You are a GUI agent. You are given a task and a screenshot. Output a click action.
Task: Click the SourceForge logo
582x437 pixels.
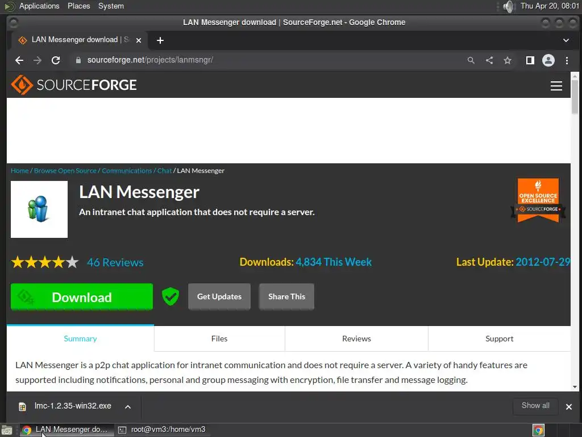tap(74, 85)
